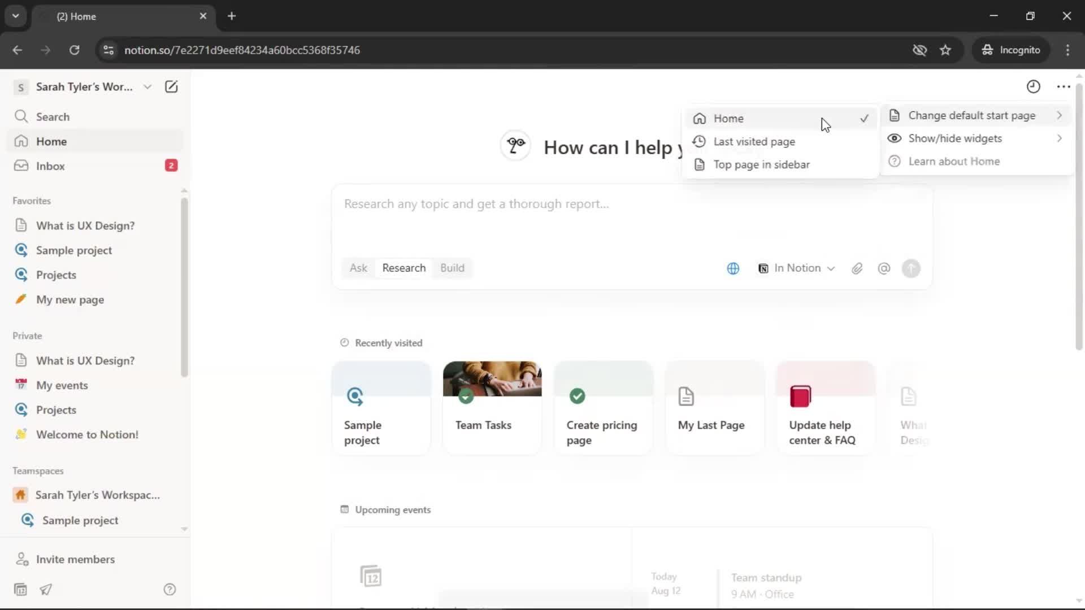Click the browser back arrow
Screen dimensions: 1085x610
(18, 50)
